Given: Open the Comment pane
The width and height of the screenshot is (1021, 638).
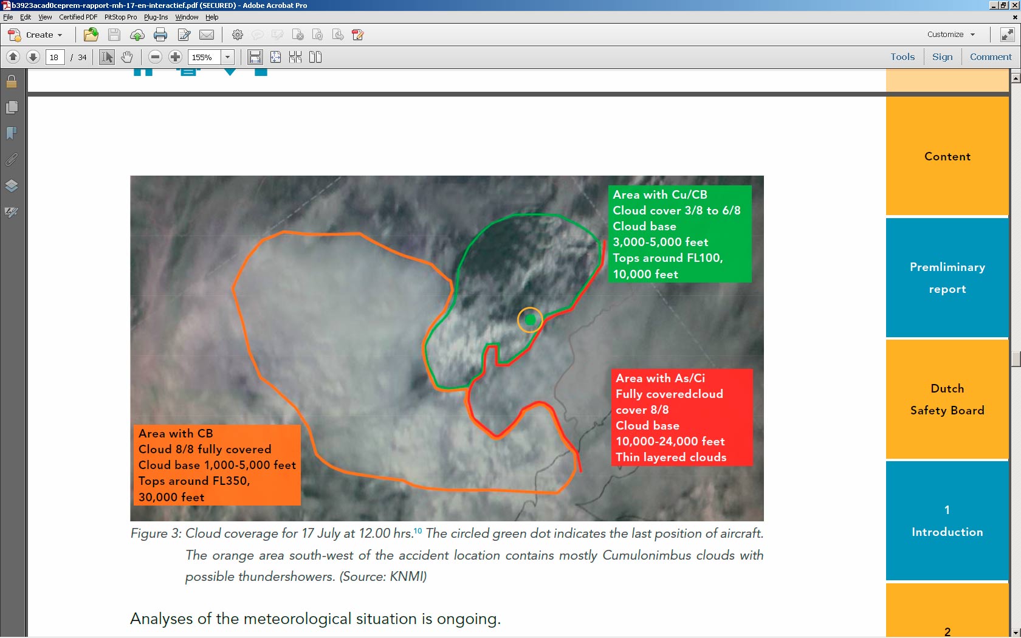Looking at the screenshot, I should pos(990,57).
